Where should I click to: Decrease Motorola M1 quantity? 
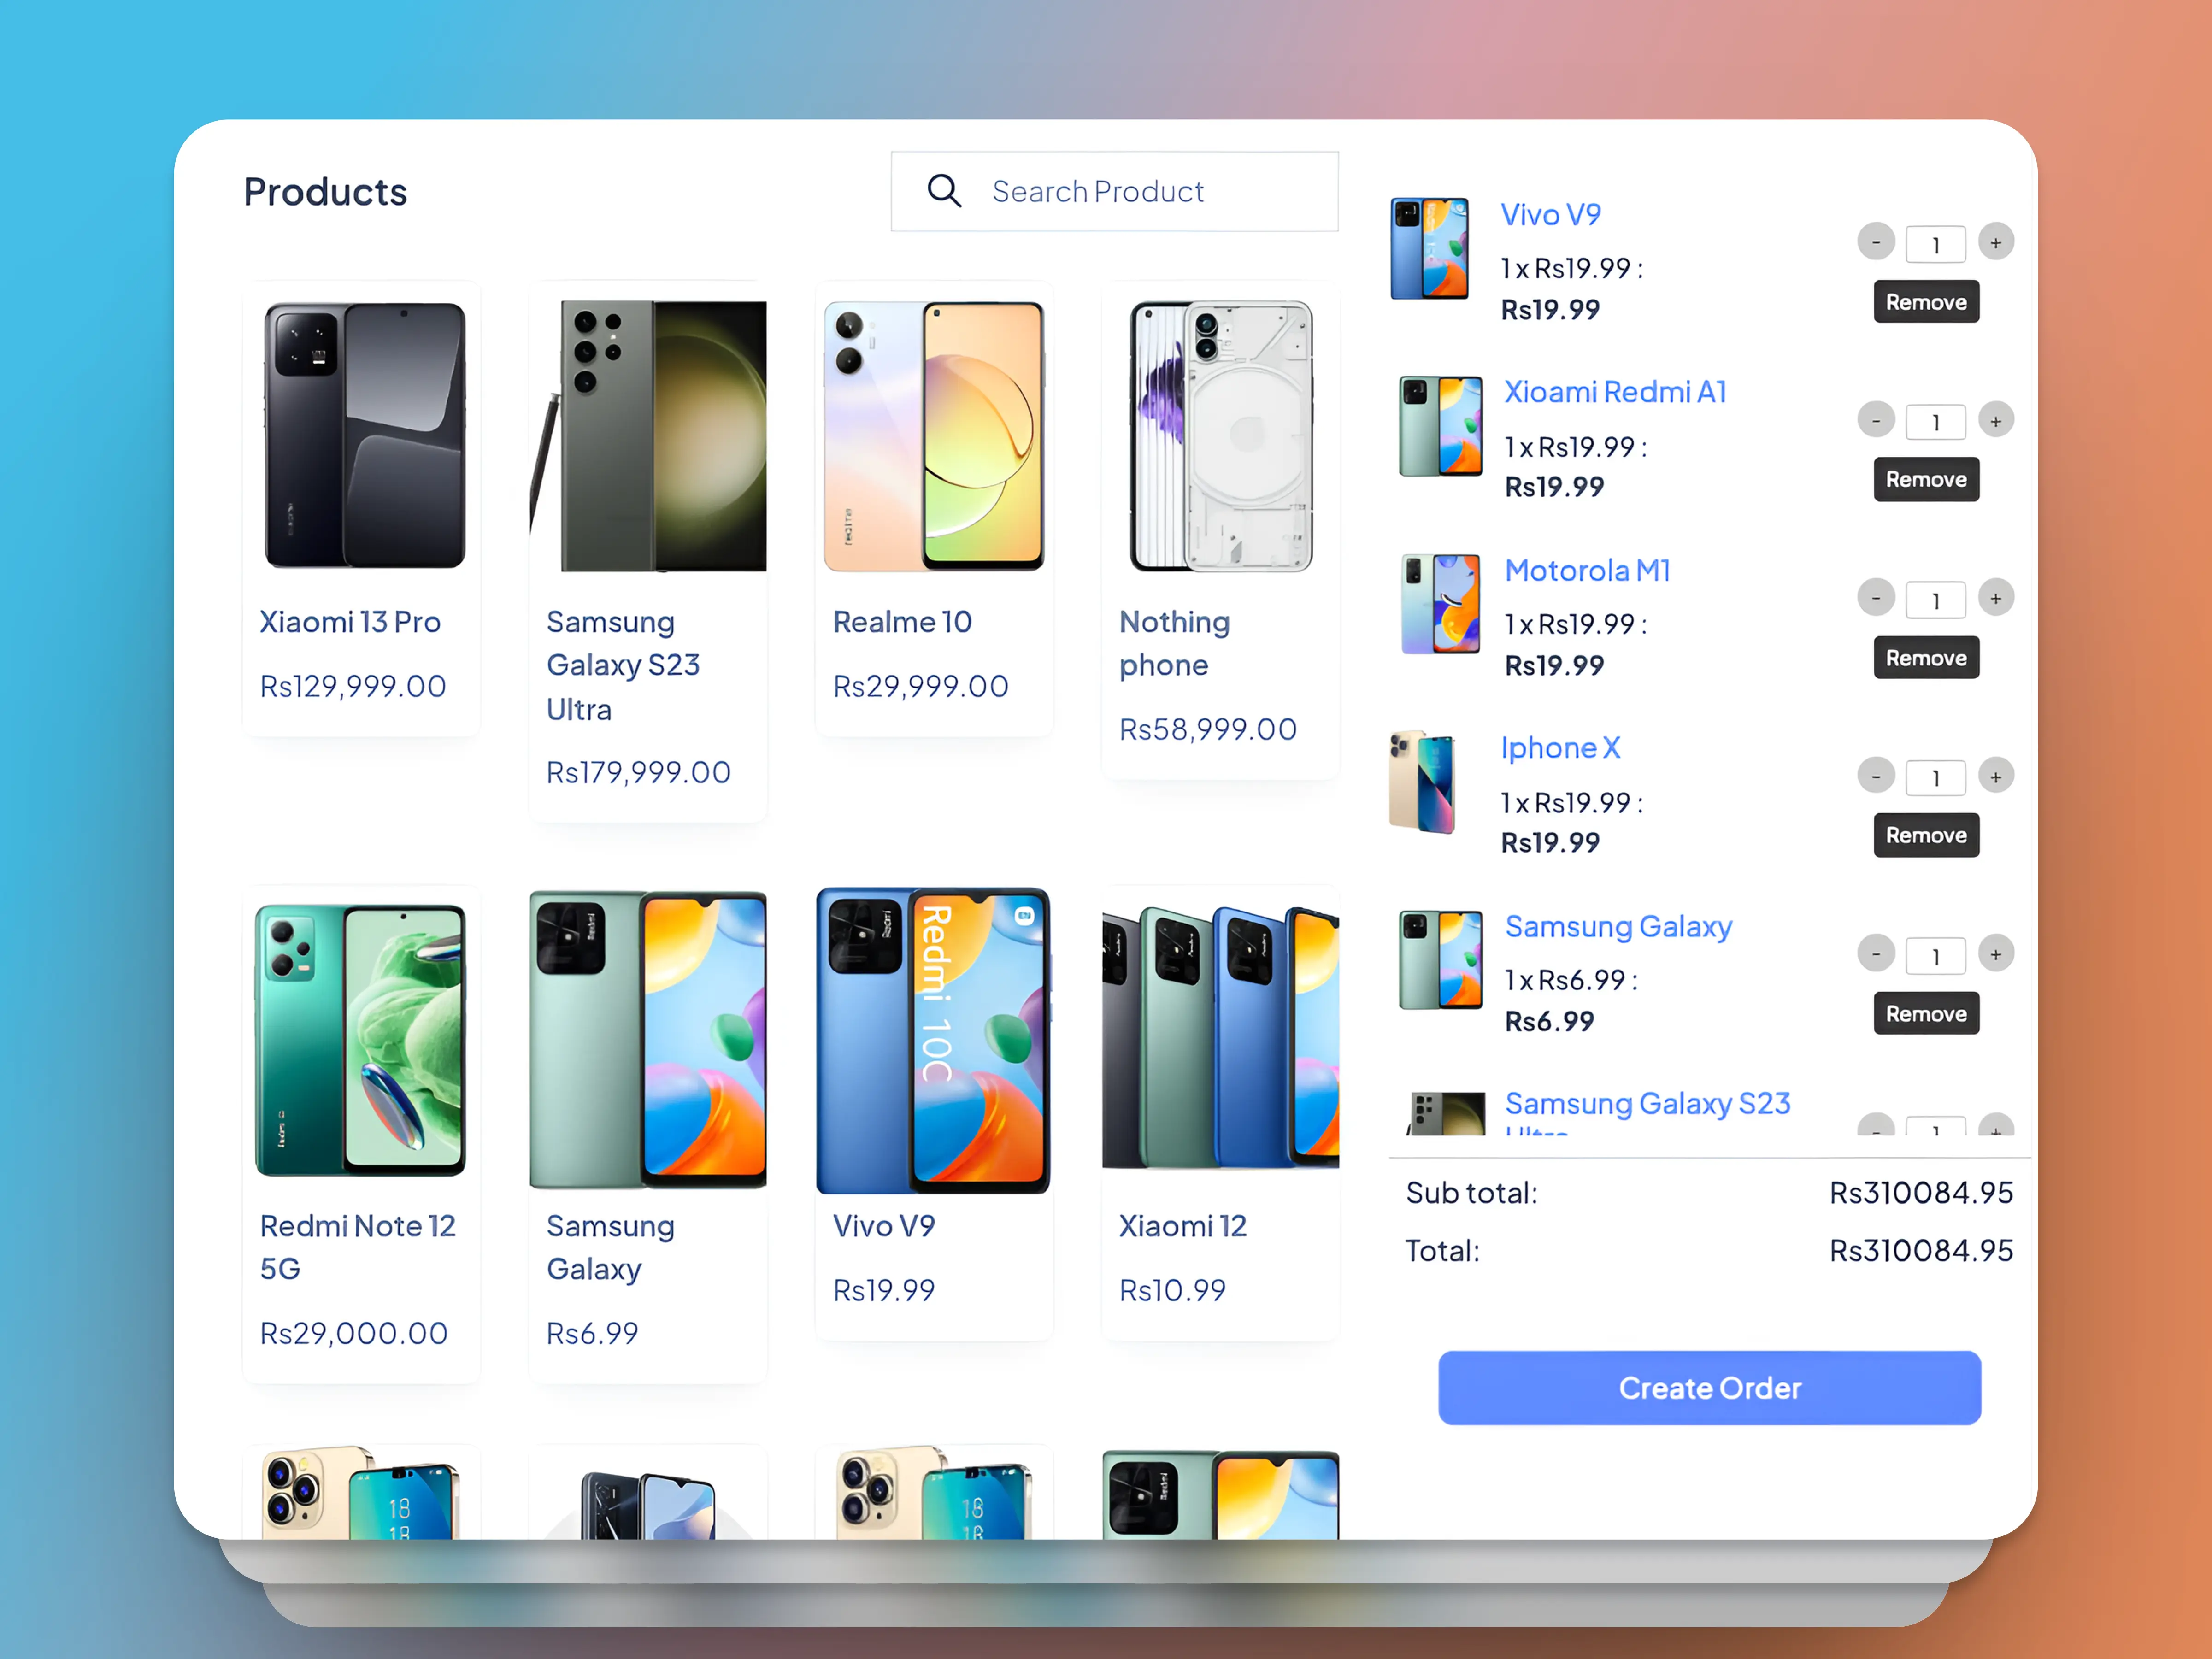pos(1876,598)
